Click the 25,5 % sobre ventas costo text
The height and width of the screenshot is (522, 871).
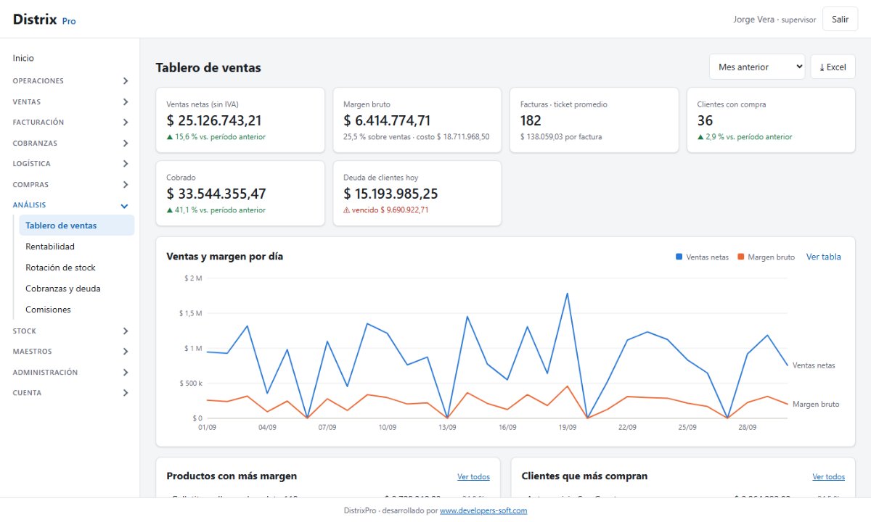[x=417, y=137]
